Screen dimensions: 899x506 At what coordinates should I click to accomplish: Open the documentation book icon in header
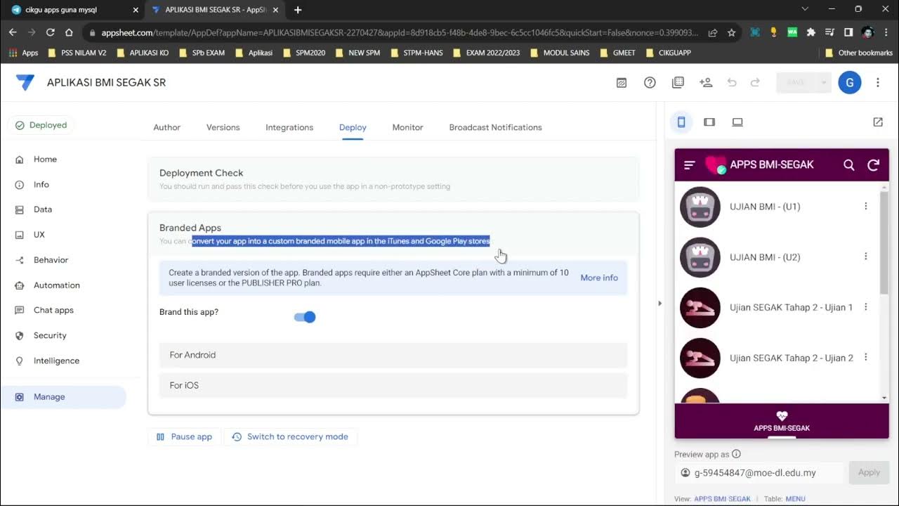pyautogui.click(x=678, y=82)
